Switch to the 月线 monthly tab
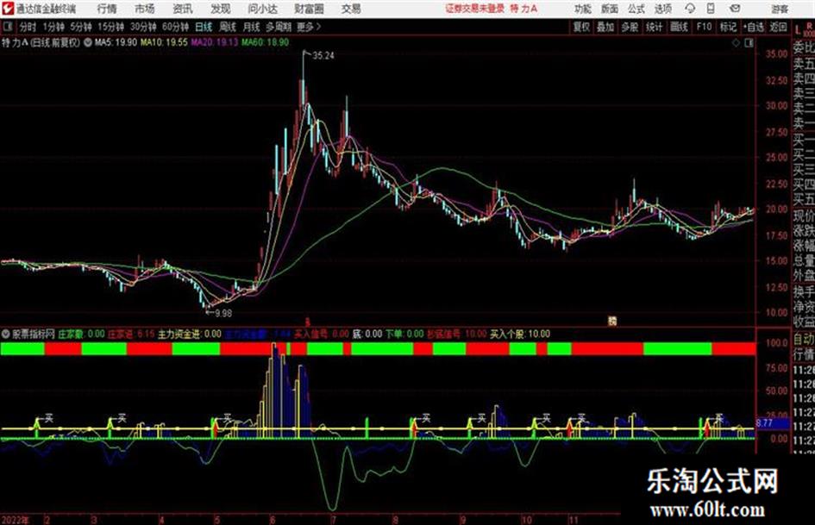Screen dimensions: 815x525 (252, 27)
